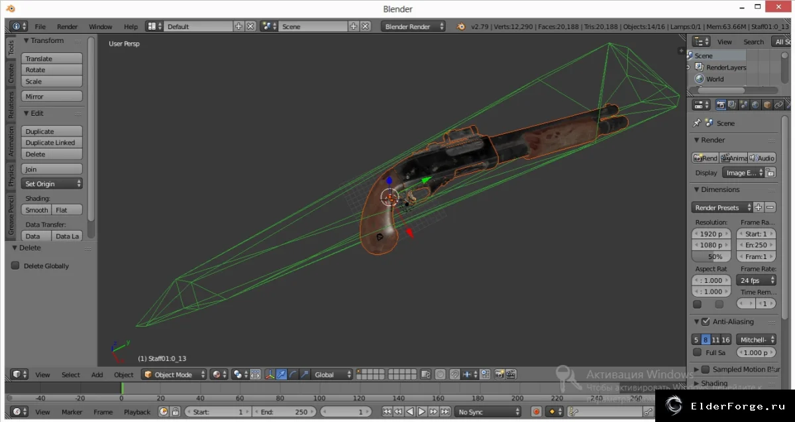Open the 3D View editor type icon
The width and height of the screenshot is (795, 422).
pyautogui.click(x=20, y=374)
